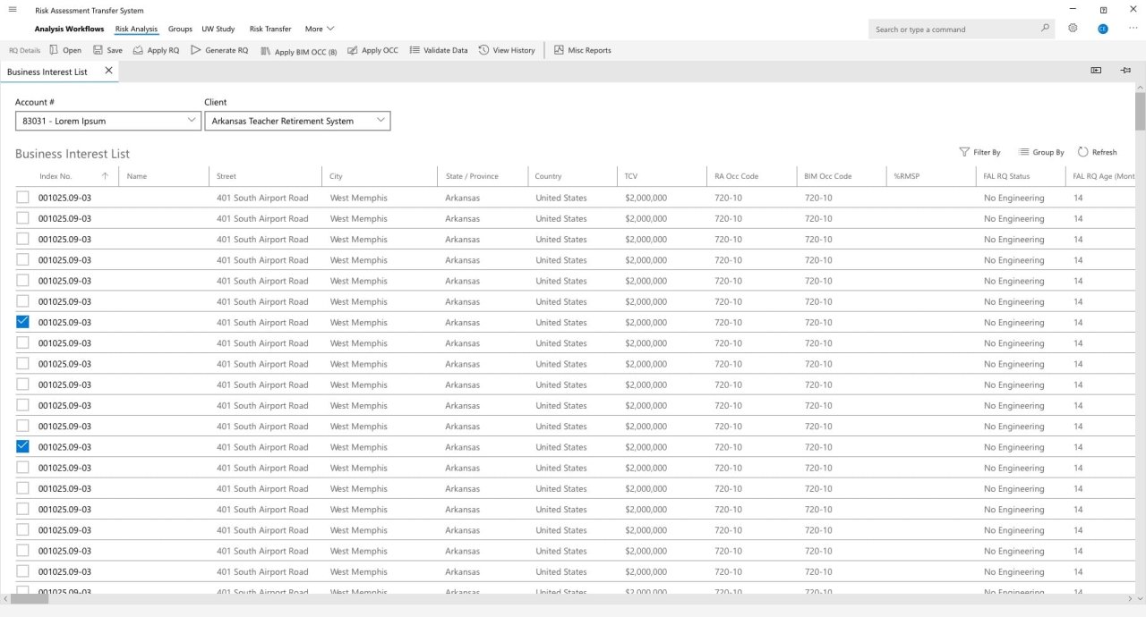
Task: Expand the More menu chevron
Action: click(x=330, y=29)
